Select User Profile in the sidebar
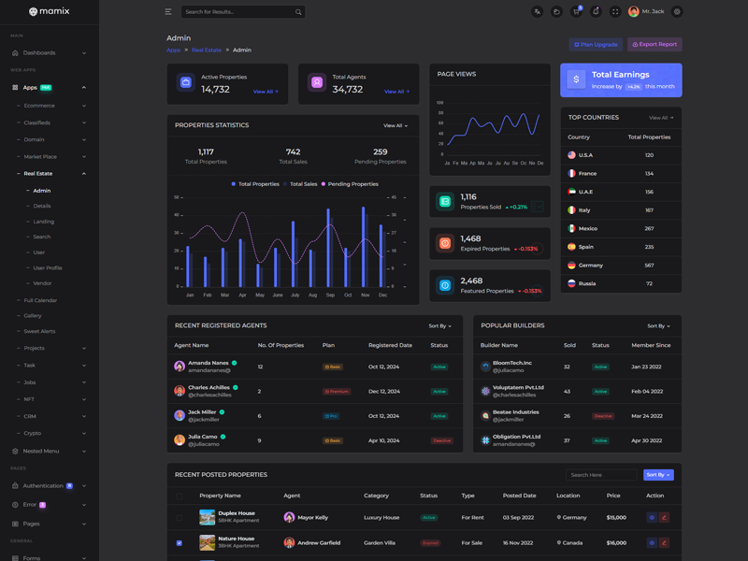Screen dimensions: 748x561 point(48,267)
